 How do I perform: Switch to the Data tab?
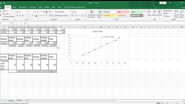[x=40, y=7]
